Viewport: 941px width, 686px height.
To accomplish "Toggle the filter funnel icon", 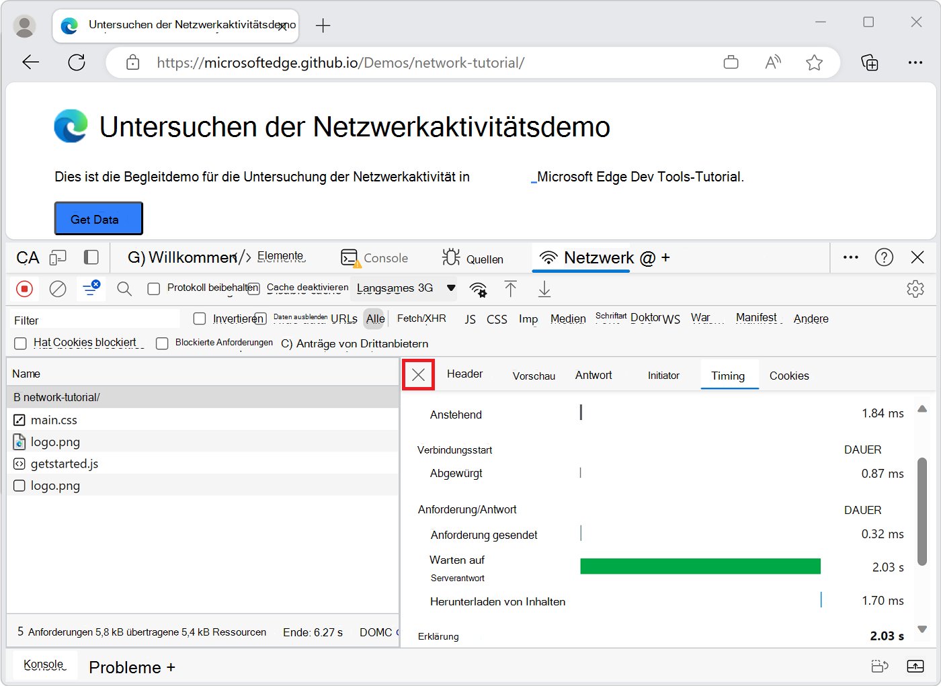I will (x=90, y=289).
